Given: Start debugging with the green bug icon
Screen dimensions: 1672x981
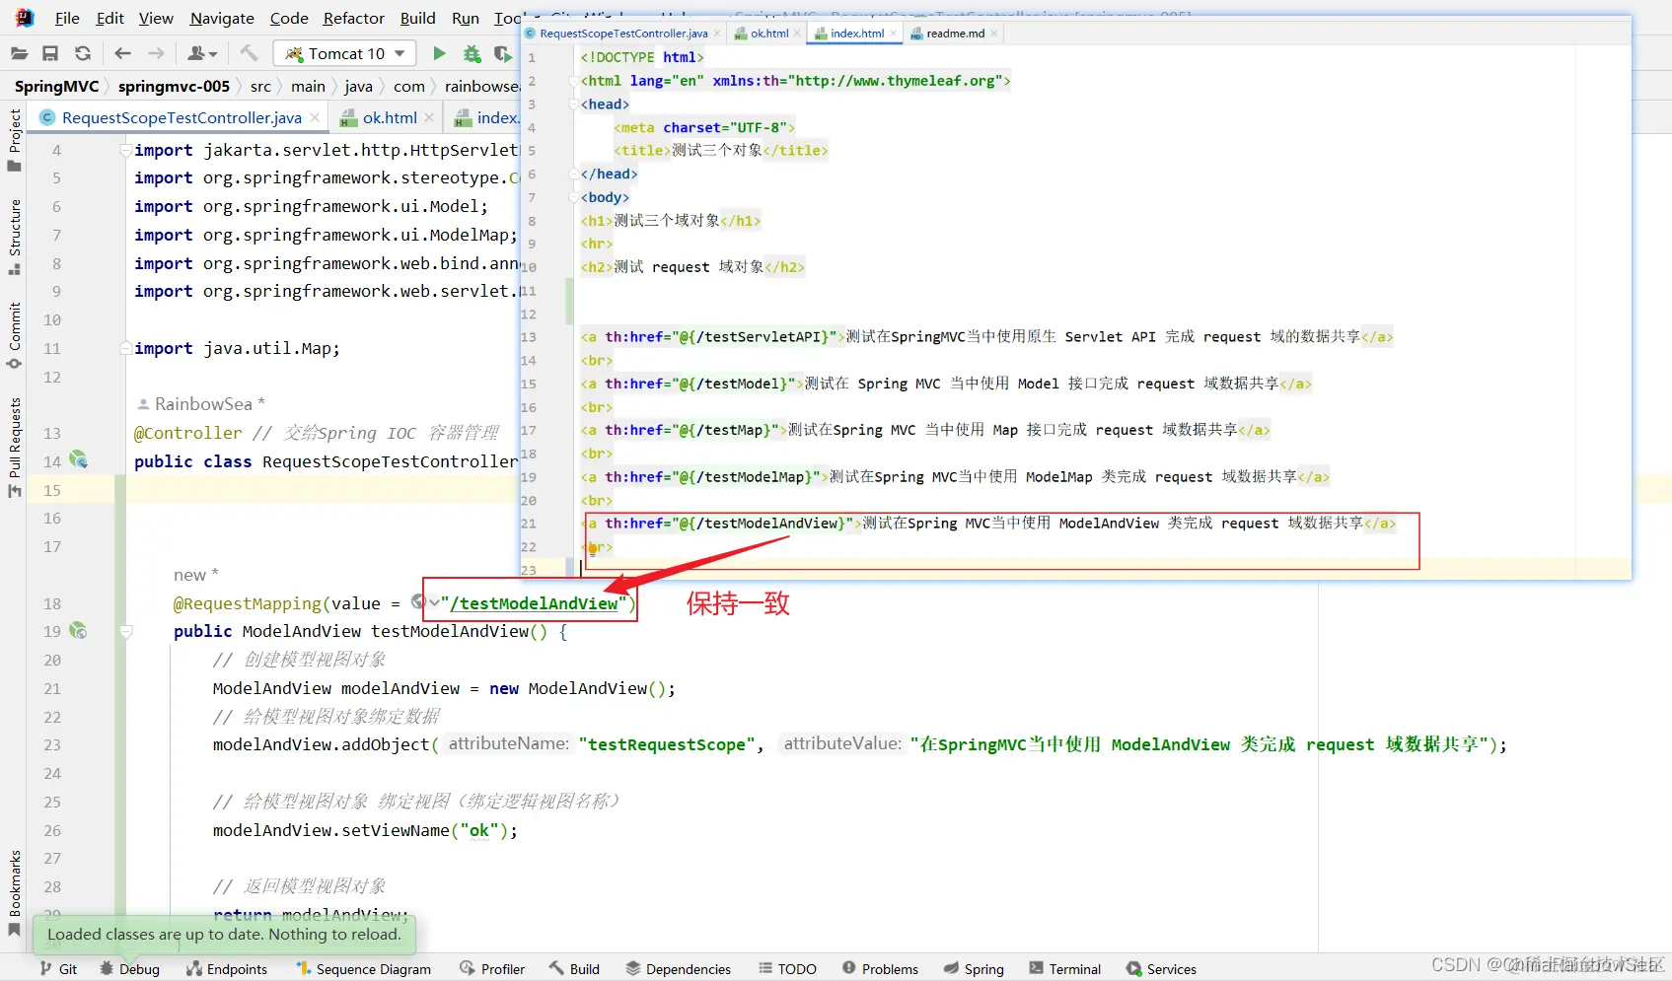Looking at the screenshot, I should click(x=473, y=53).
